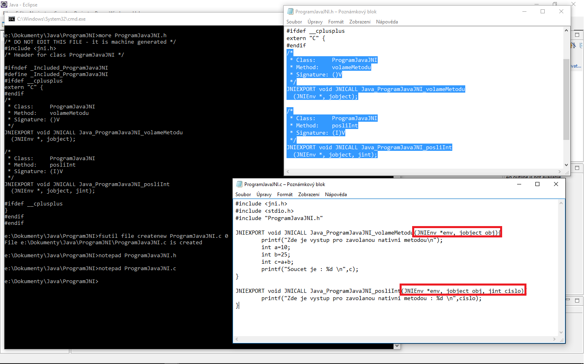Click the Notepad icon in ProgramJavaJNI.h title bar
This screenshot has width=584, height=364.
290,11
